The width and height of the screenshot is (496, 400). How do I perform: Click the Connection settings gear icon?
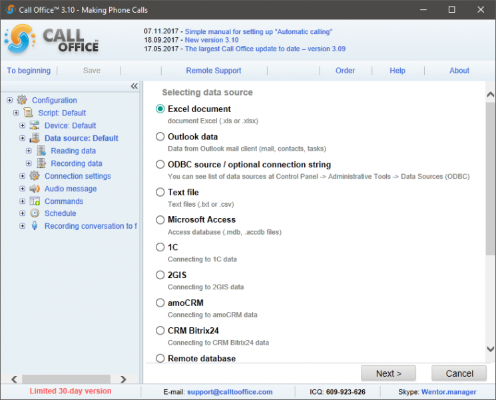35,176
